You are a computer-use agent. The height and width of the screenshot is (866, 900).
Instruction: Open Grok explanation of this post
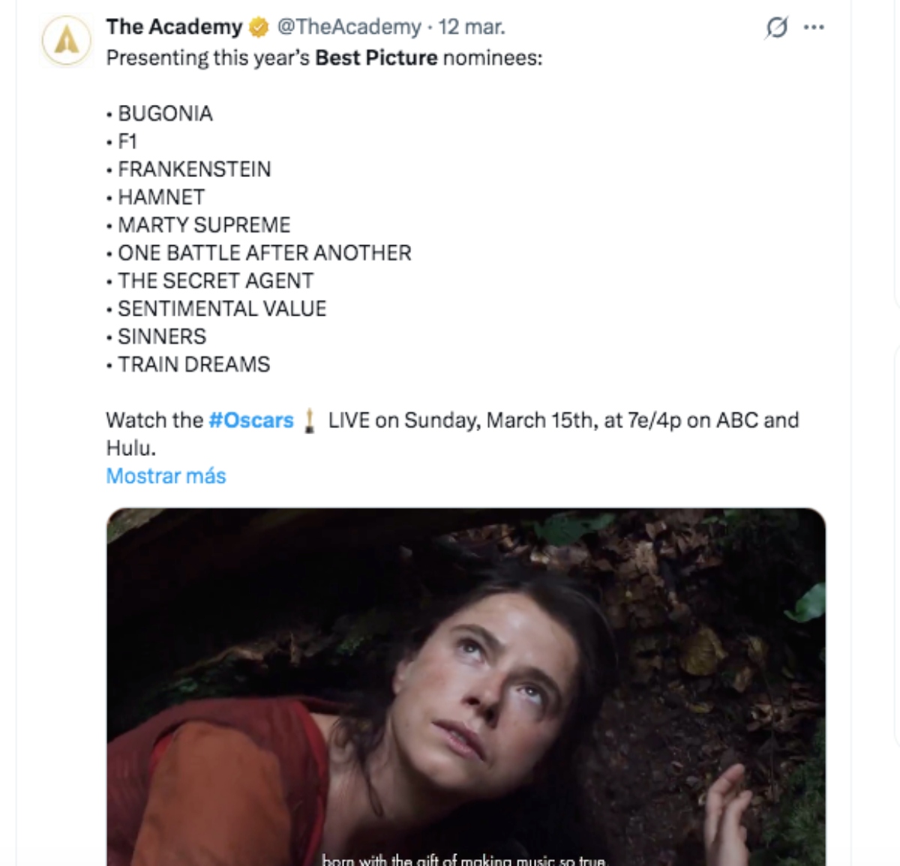(x=778, y=28)
